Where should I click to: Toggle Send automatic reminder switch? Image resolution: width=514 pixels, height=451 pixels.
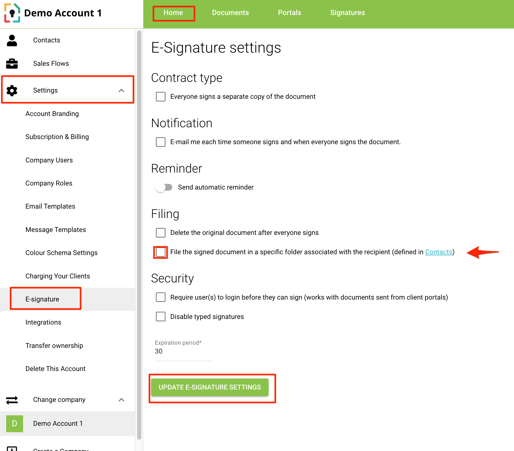(x=164, y=187)
